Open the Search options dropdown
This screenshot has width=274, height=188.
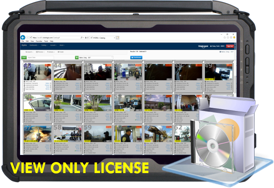pyautogui.click(x=29, y=52)
